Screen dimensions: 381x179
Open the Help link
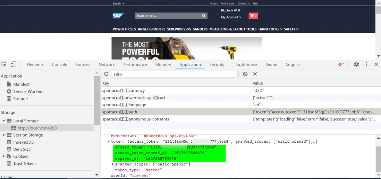click(256, 4)
